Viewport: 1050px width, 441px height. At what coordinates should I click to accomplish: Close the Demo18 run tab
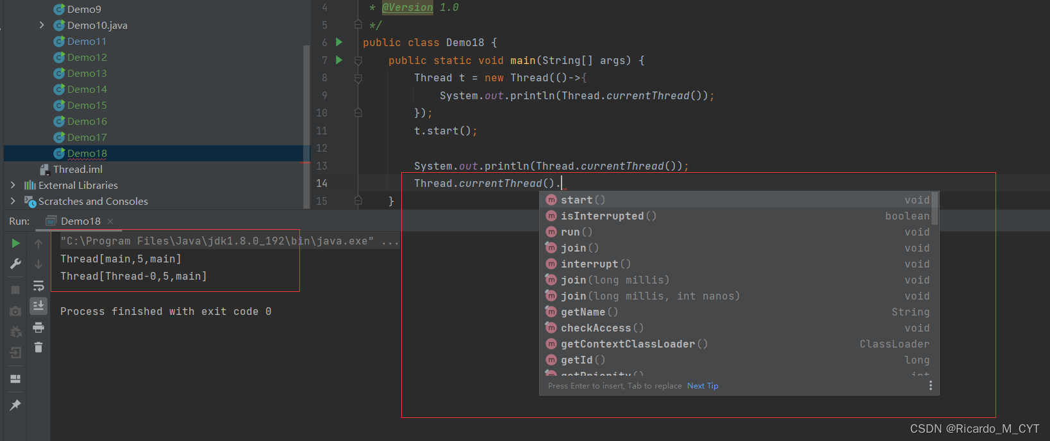(110, 221)
